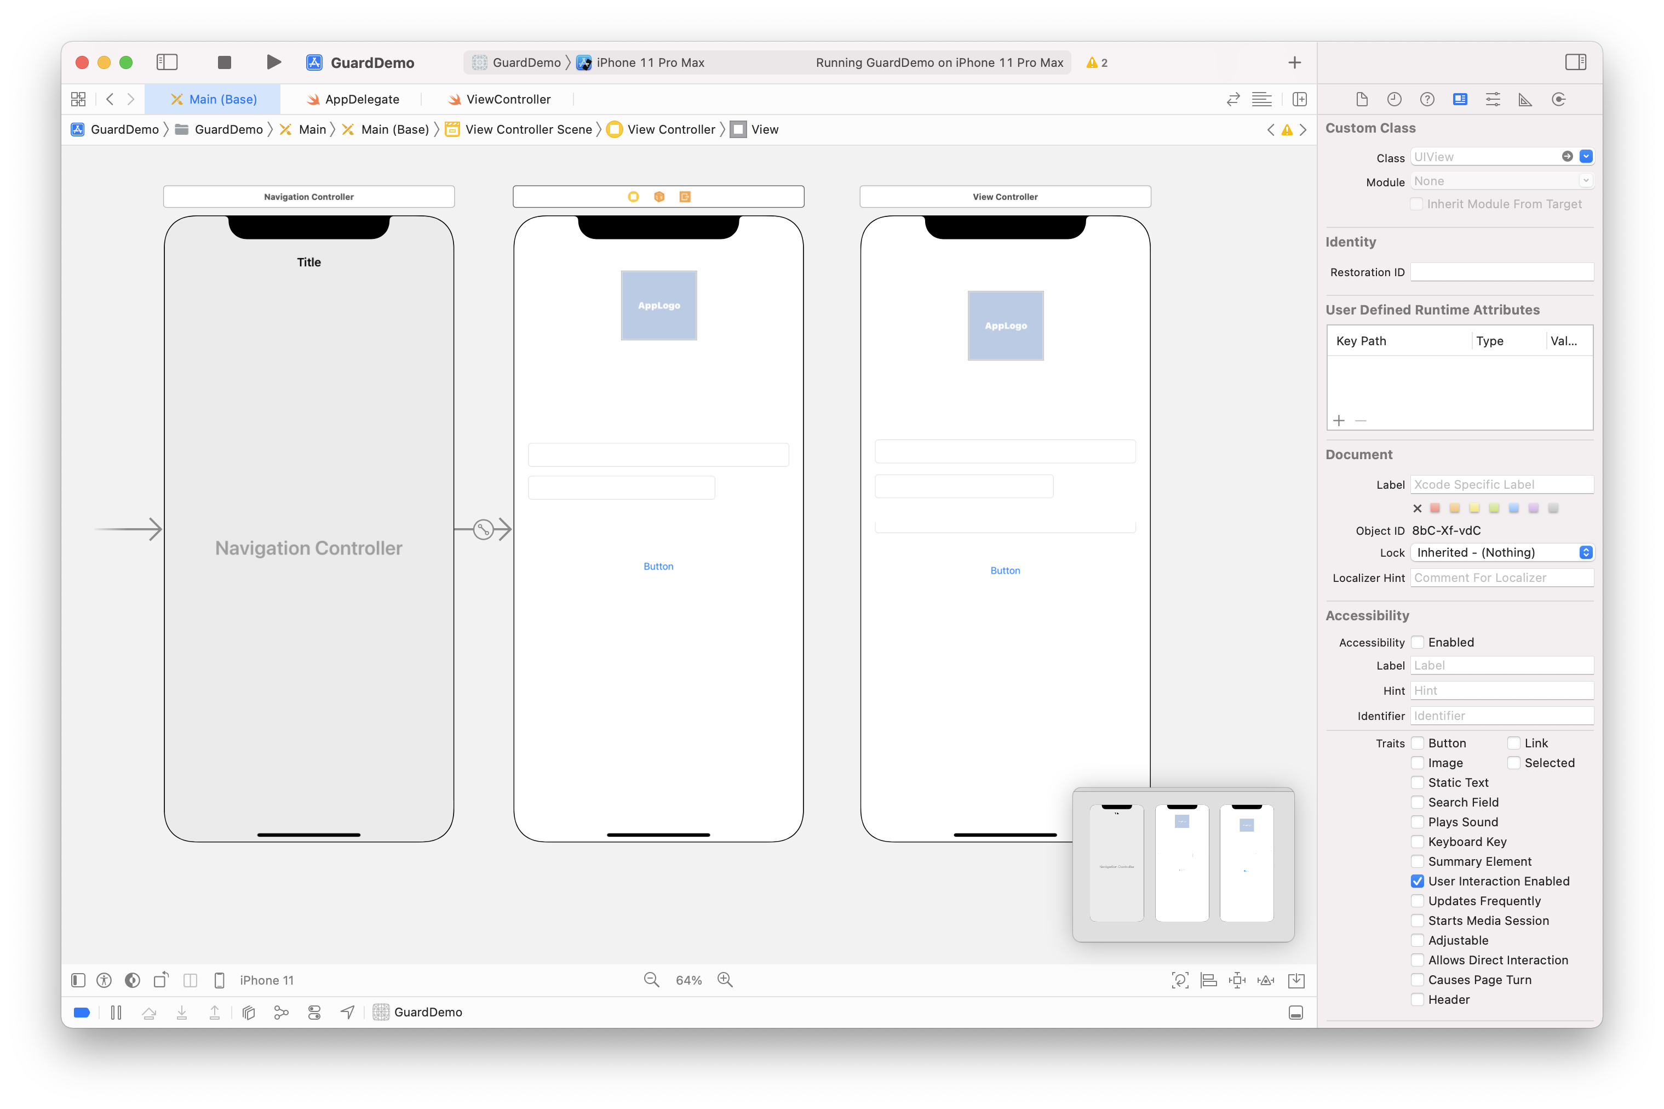Click the Embed In button icon
Image resolution: width=1664 pixels, height=1109 pixels.
click(x=1296, y=980)
